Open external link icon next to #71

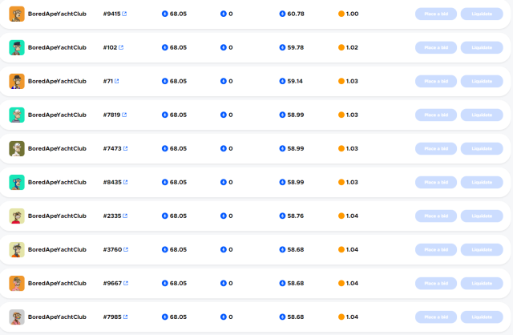click(x=117, y=81)
